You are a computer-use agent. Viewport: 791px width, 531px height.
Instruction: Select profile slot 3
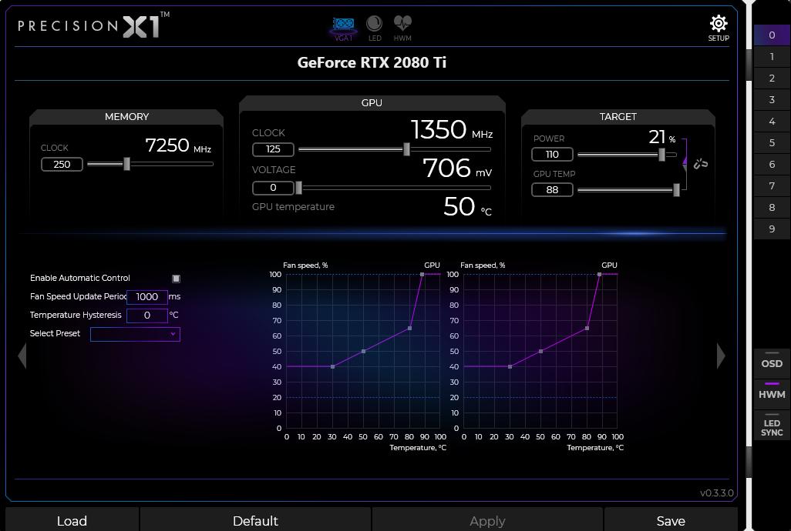coord(772,99)
